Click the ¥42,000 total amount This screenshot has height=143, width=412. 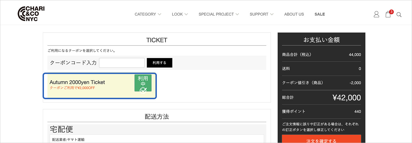click(347, 98)
